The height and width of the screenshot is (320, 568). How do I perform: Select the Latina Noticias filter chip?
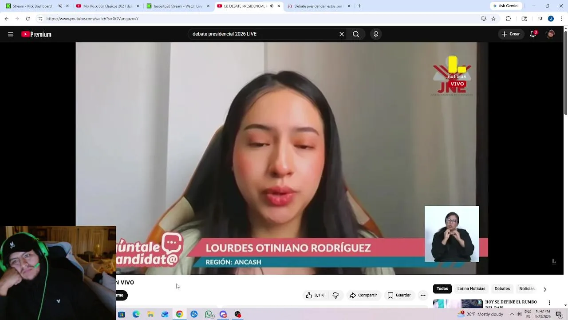click(471, 289)
